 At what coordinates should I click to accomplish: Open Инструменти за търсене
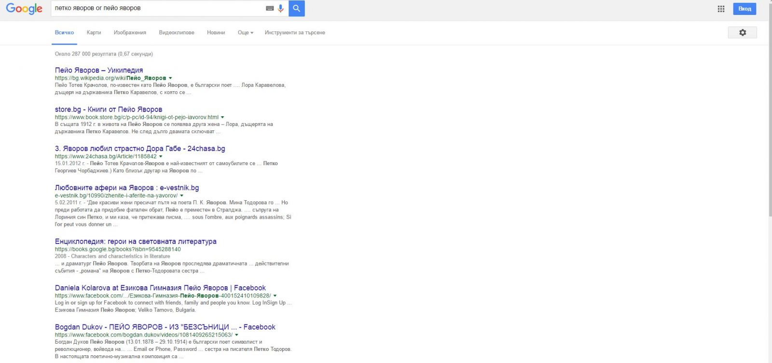coord(295,33)
